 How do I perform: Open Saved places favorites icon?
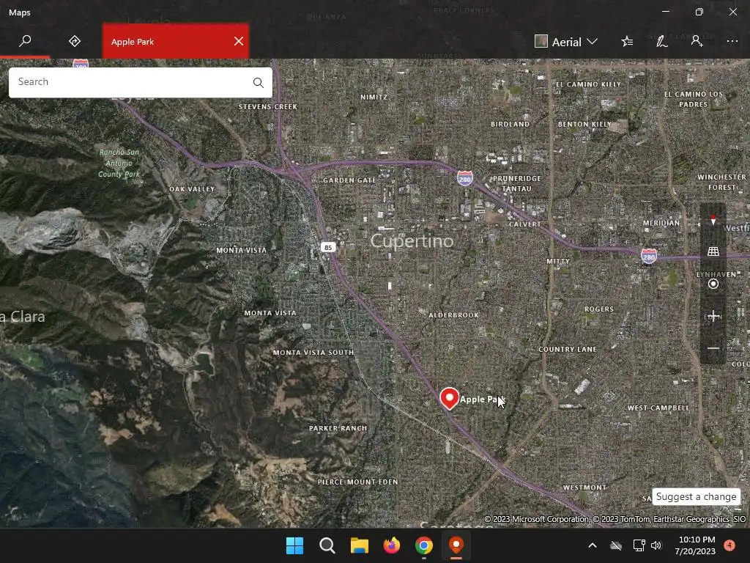click(627, 42)
